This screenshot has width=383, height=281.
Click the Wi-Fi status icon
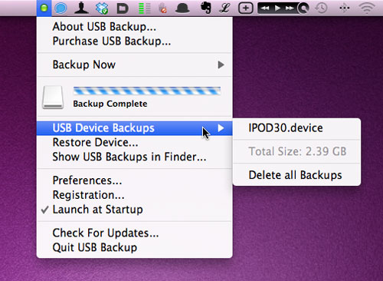point(367,8)
